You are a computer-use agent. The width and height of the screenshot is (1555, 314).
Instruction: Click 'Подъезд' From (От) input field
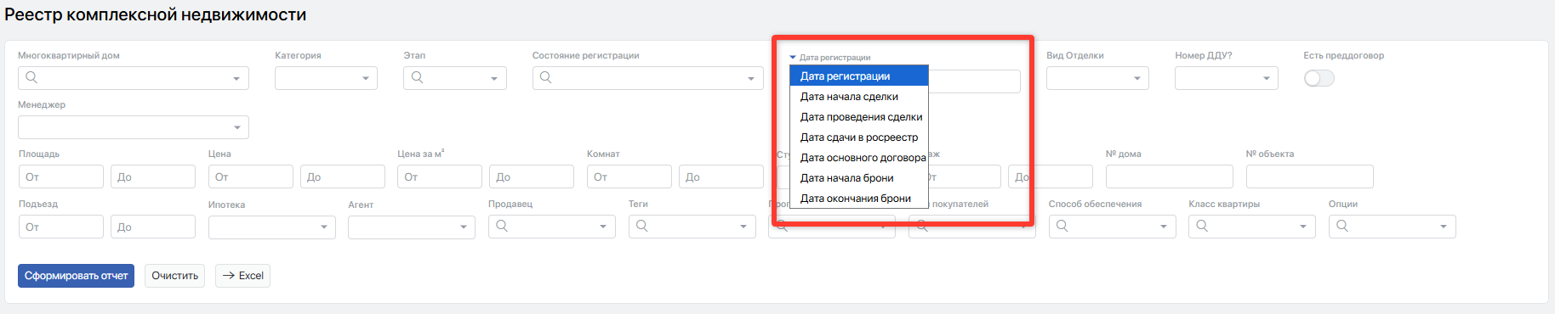point(61,227)
